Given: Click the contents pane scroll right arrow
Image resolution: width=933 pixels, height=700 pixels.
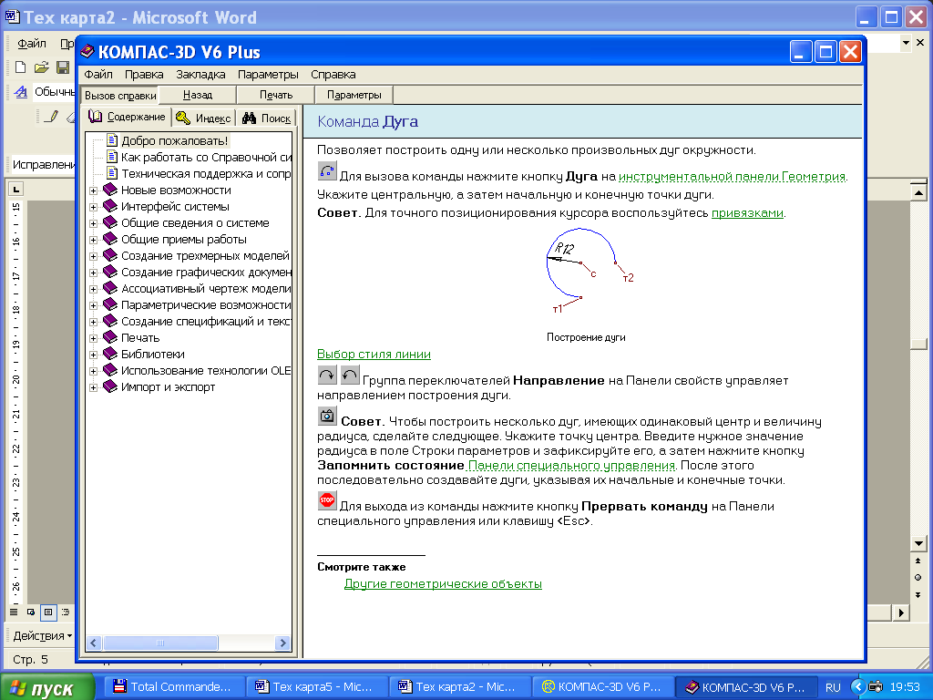Looking at the screenshot, I should [x=283, y=643].
